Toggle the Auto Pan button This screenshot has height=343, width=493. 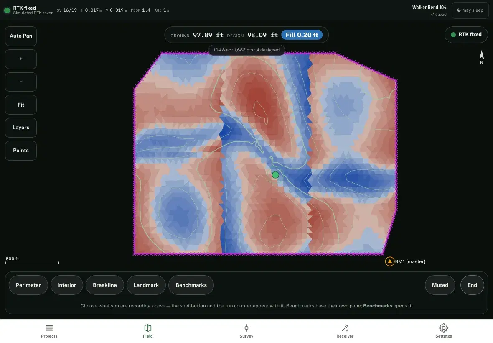(21, 36)
